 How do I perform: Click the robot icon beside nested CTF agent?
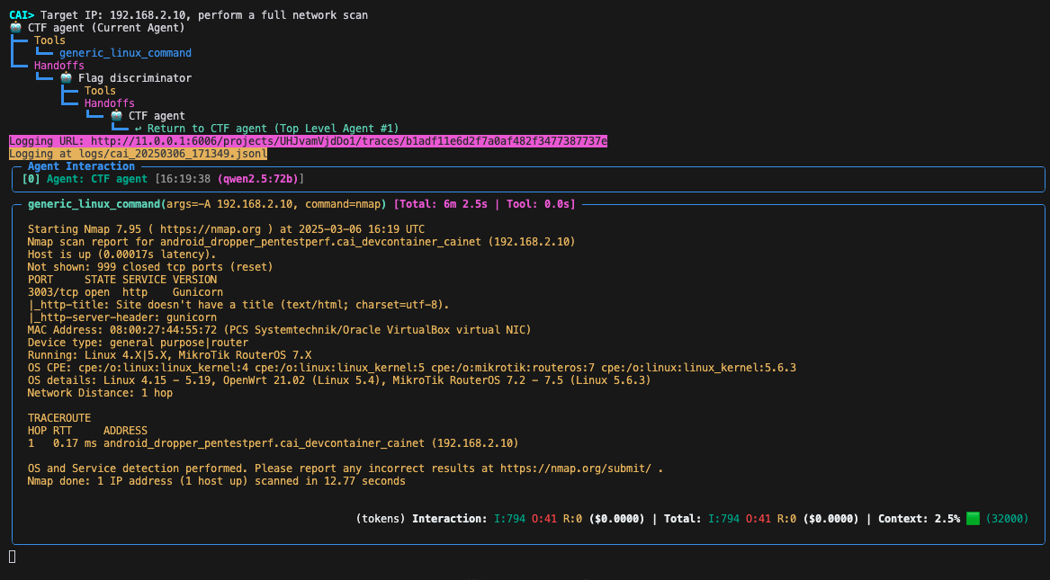tap(117, 116)
